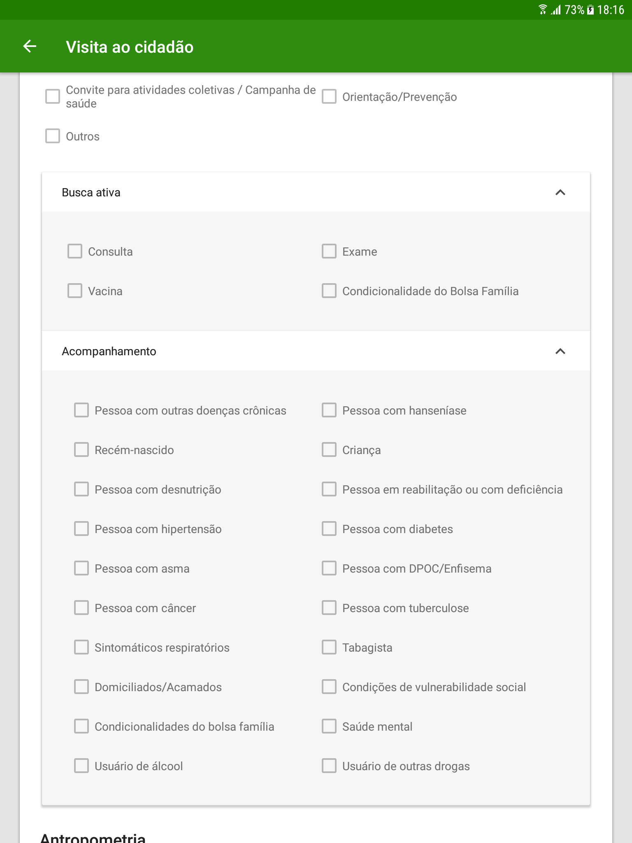Collapse the Acompanhamento section chevron

[x=560, y=351]
